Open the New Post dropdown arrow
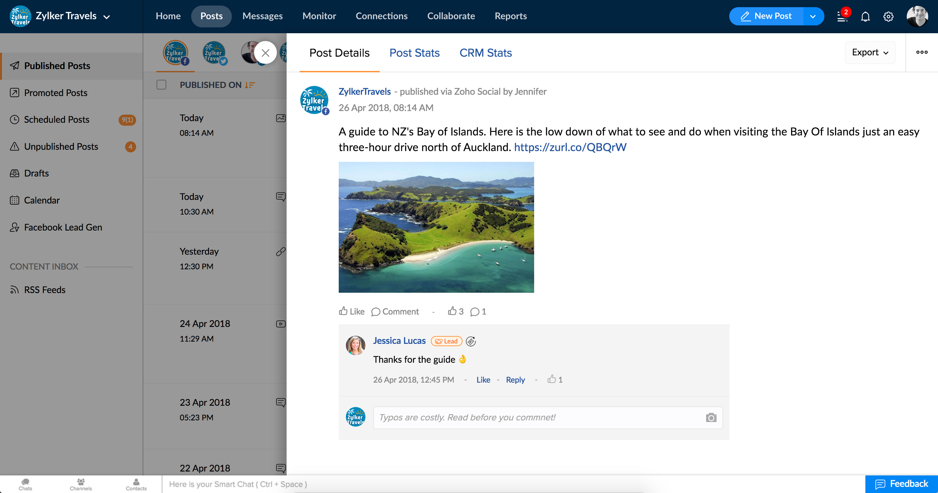Screen dimensions: 938x493 tap(813, 16)
